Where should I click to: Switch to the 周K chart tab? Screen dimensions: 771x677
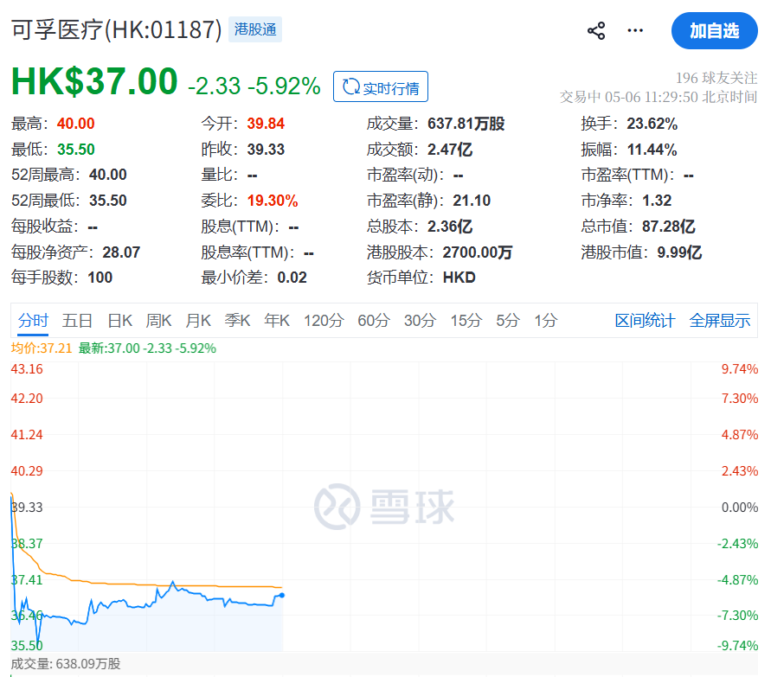pyautogui.click(x=158, y=320)
